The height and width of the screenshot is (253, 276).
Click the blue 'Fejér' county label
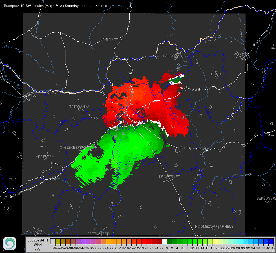pyautogui.click(x=63, y=123)
